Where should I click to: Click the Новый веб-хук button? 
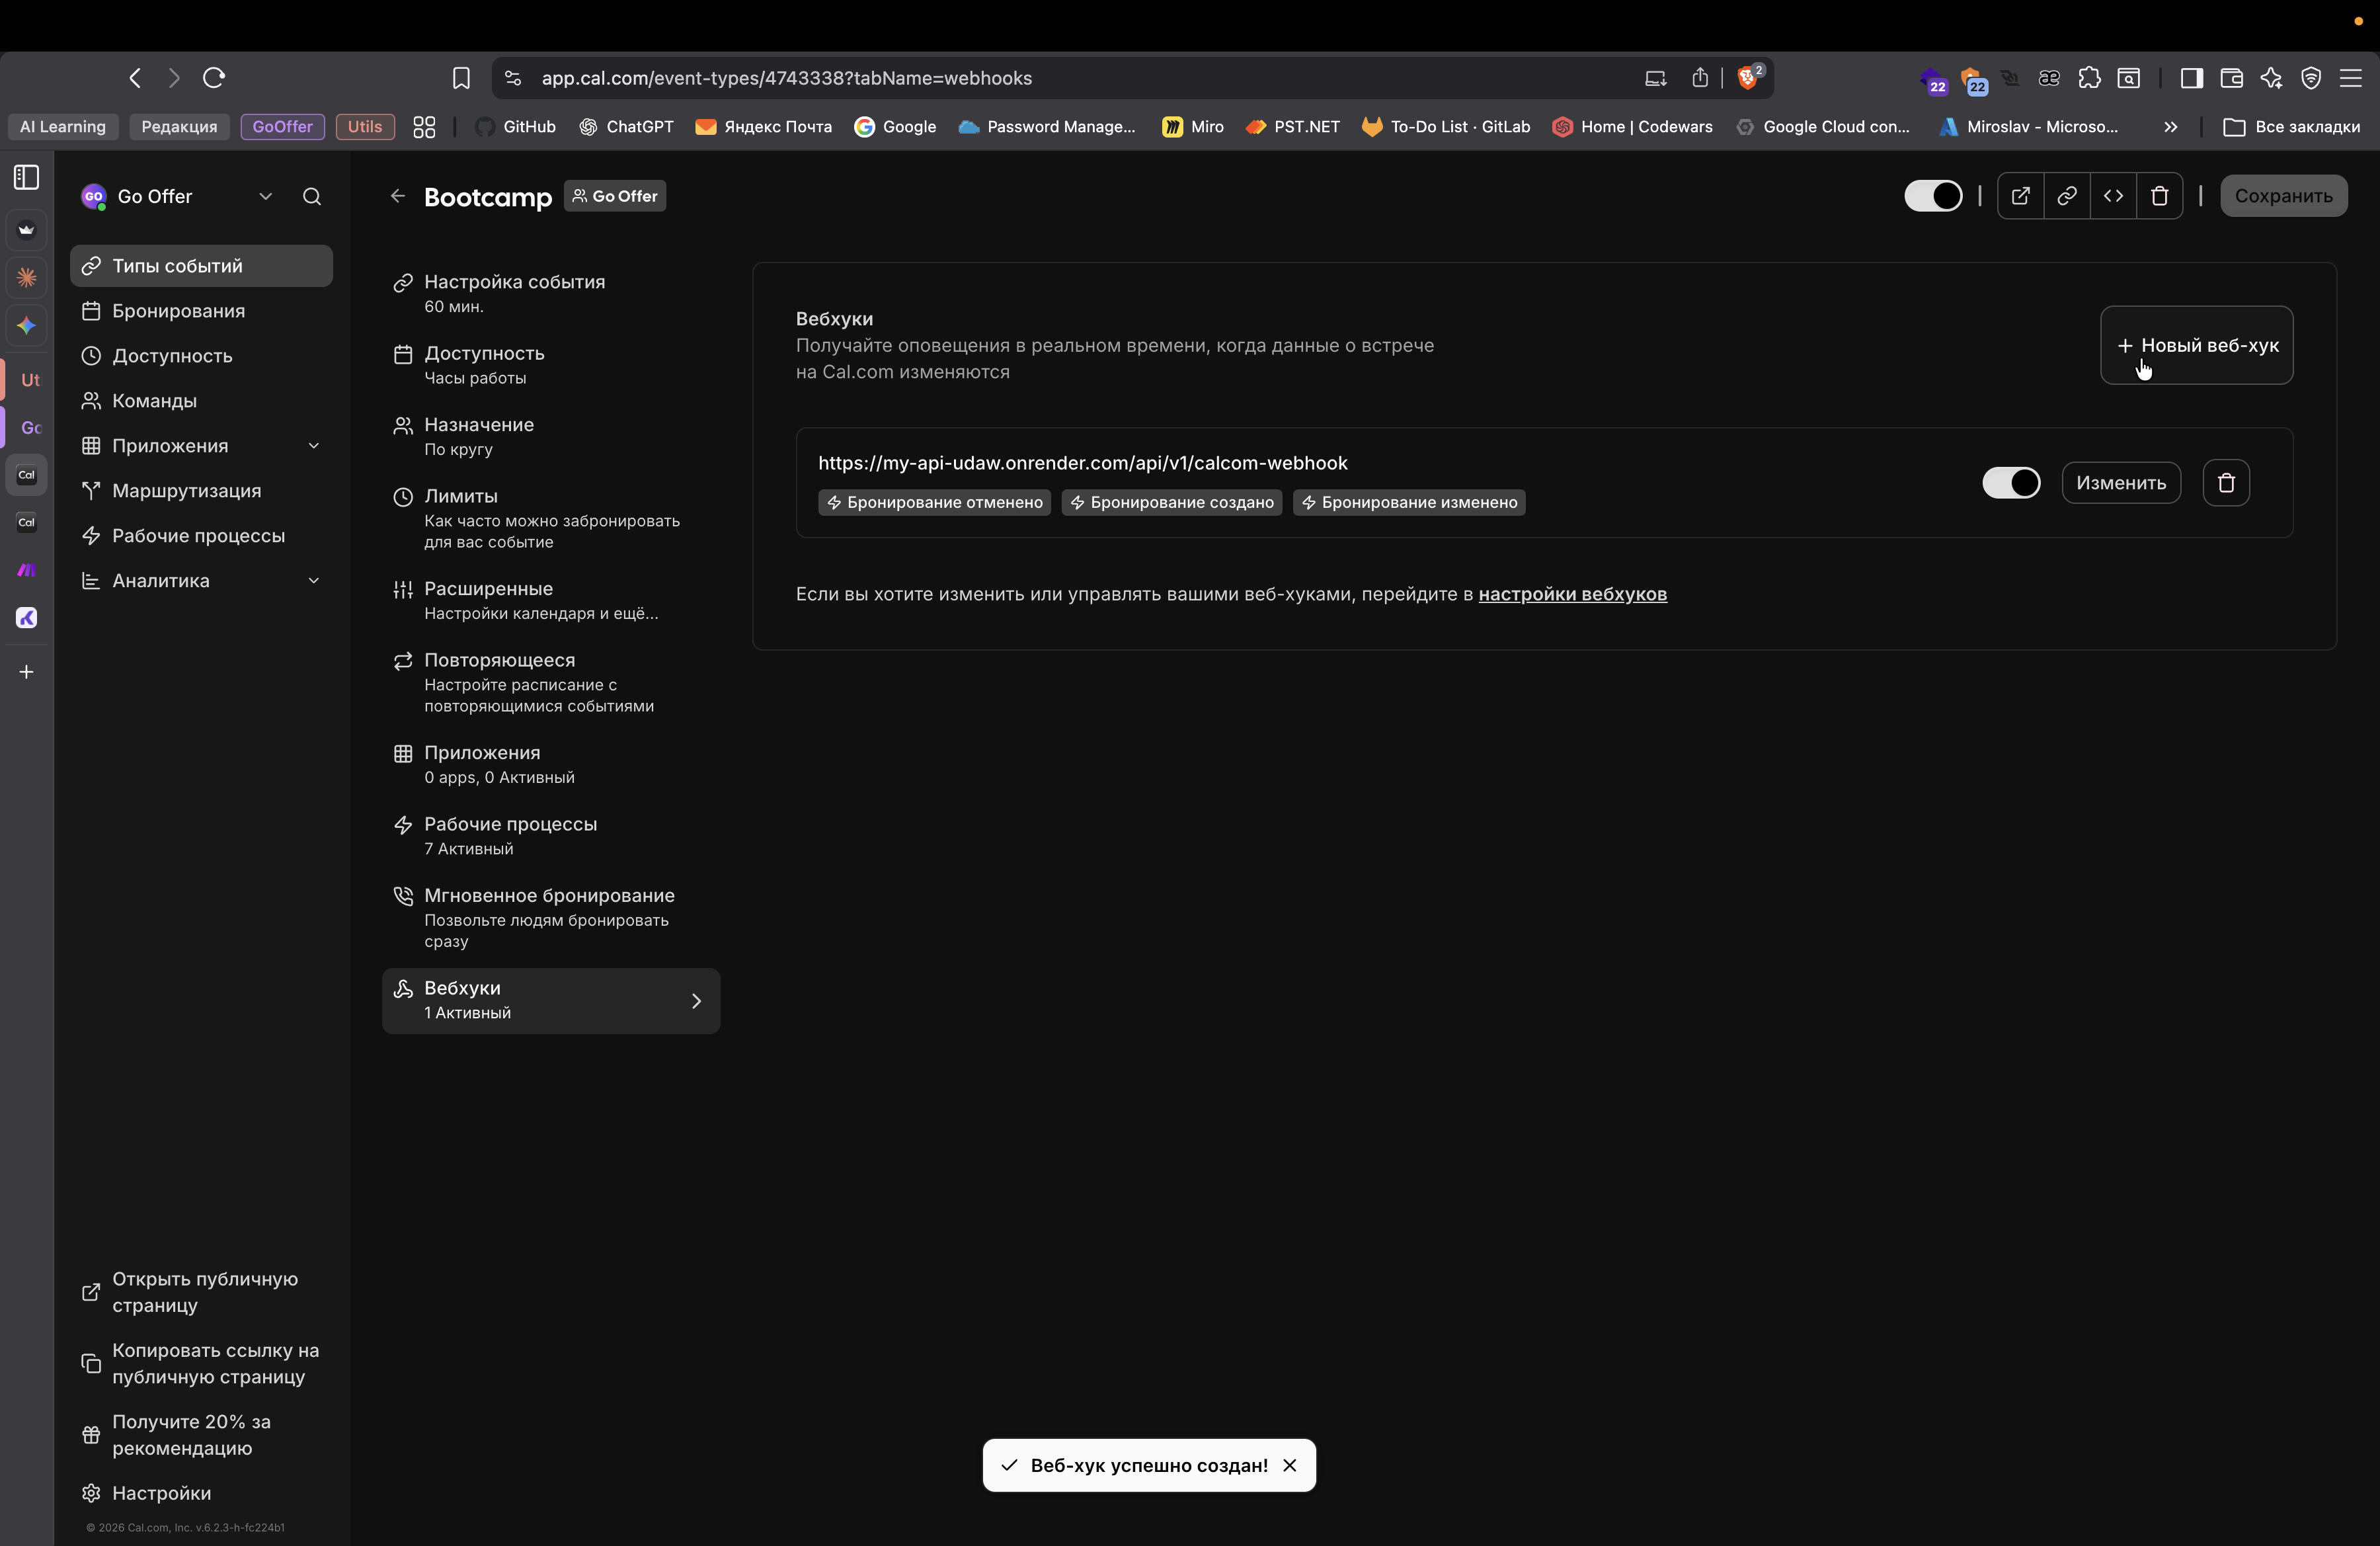[x=2196, y=345]
